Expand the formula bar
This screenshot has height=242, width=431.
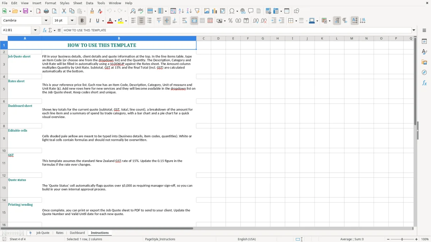pyautogui.click(x=414, y=30)
